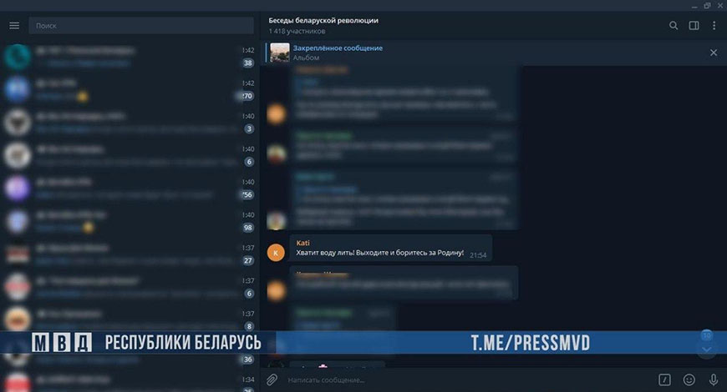The height and width of the screenshot is (392, 727).
Task: Open the emoji picker smiley icon
Action: point(689,379)
